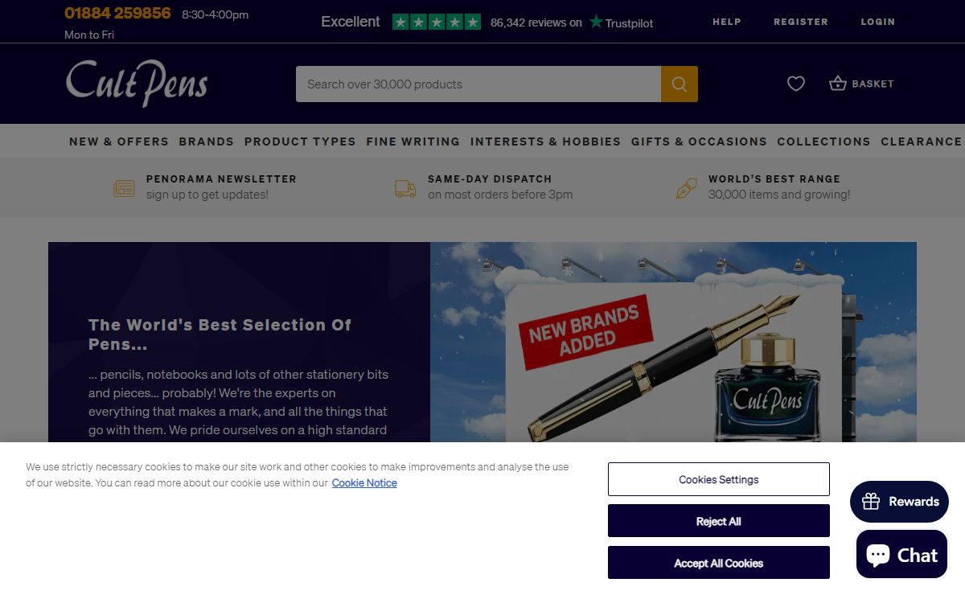Click the Cookies Settings button

point(719,479)
